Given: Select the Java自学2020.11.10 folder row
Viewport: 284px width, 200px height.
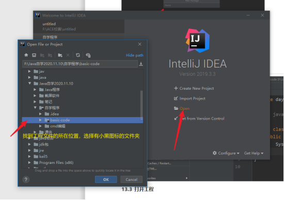Looking at the screenshot, I should pyautogui.click(x=83, y=84).
